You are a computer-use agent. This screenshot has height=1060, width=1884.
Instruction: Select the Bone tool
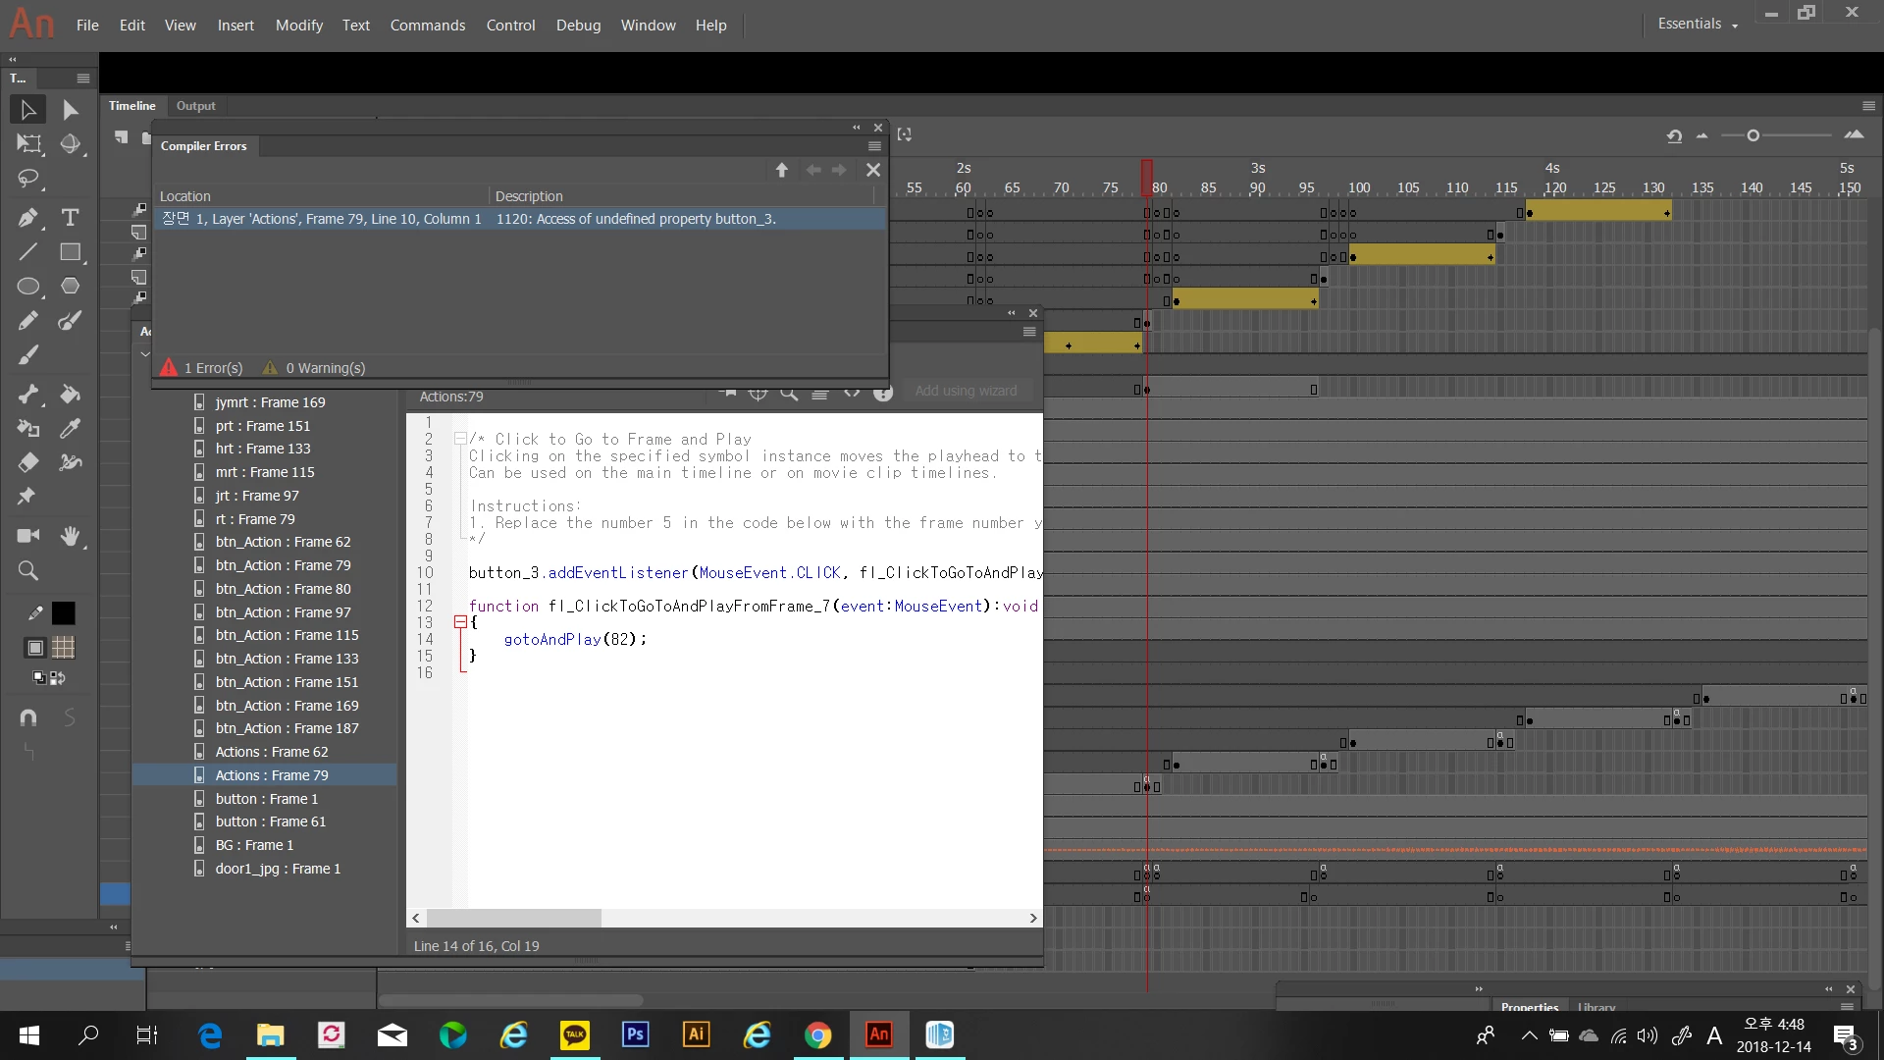coord(27,394)
